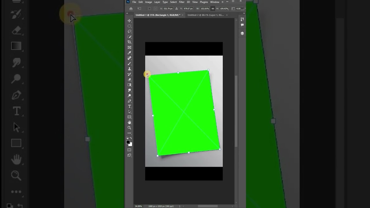Click the width field 152.01%
This screenshot has height=208, width=370.
tap(205, 9)
